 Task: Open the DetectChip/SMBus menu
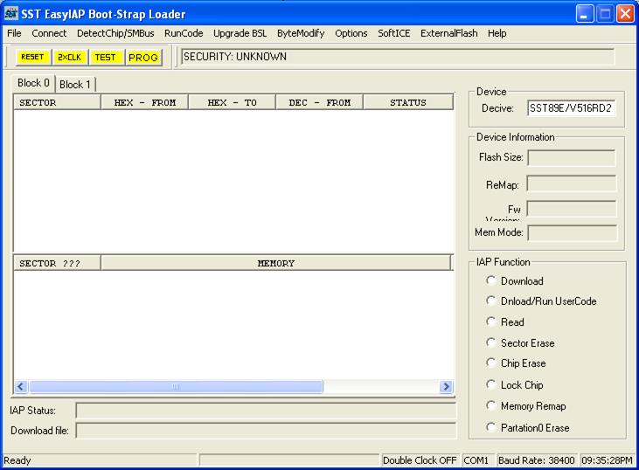click(115, 33)
